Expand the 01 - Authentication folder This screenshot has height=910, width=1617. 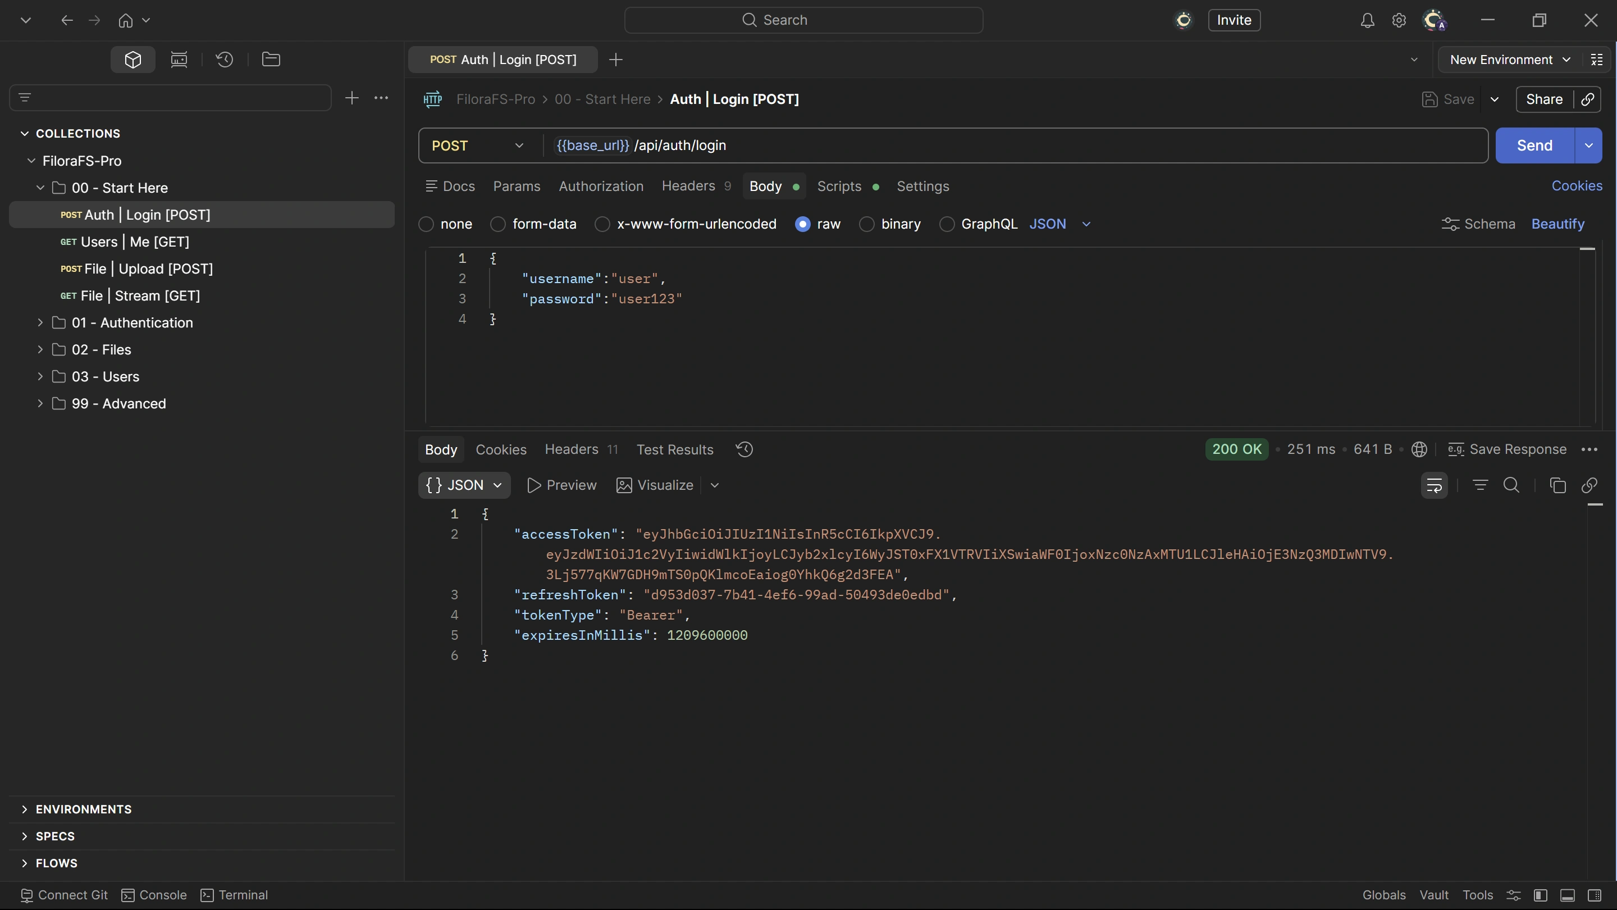[40, 323]
